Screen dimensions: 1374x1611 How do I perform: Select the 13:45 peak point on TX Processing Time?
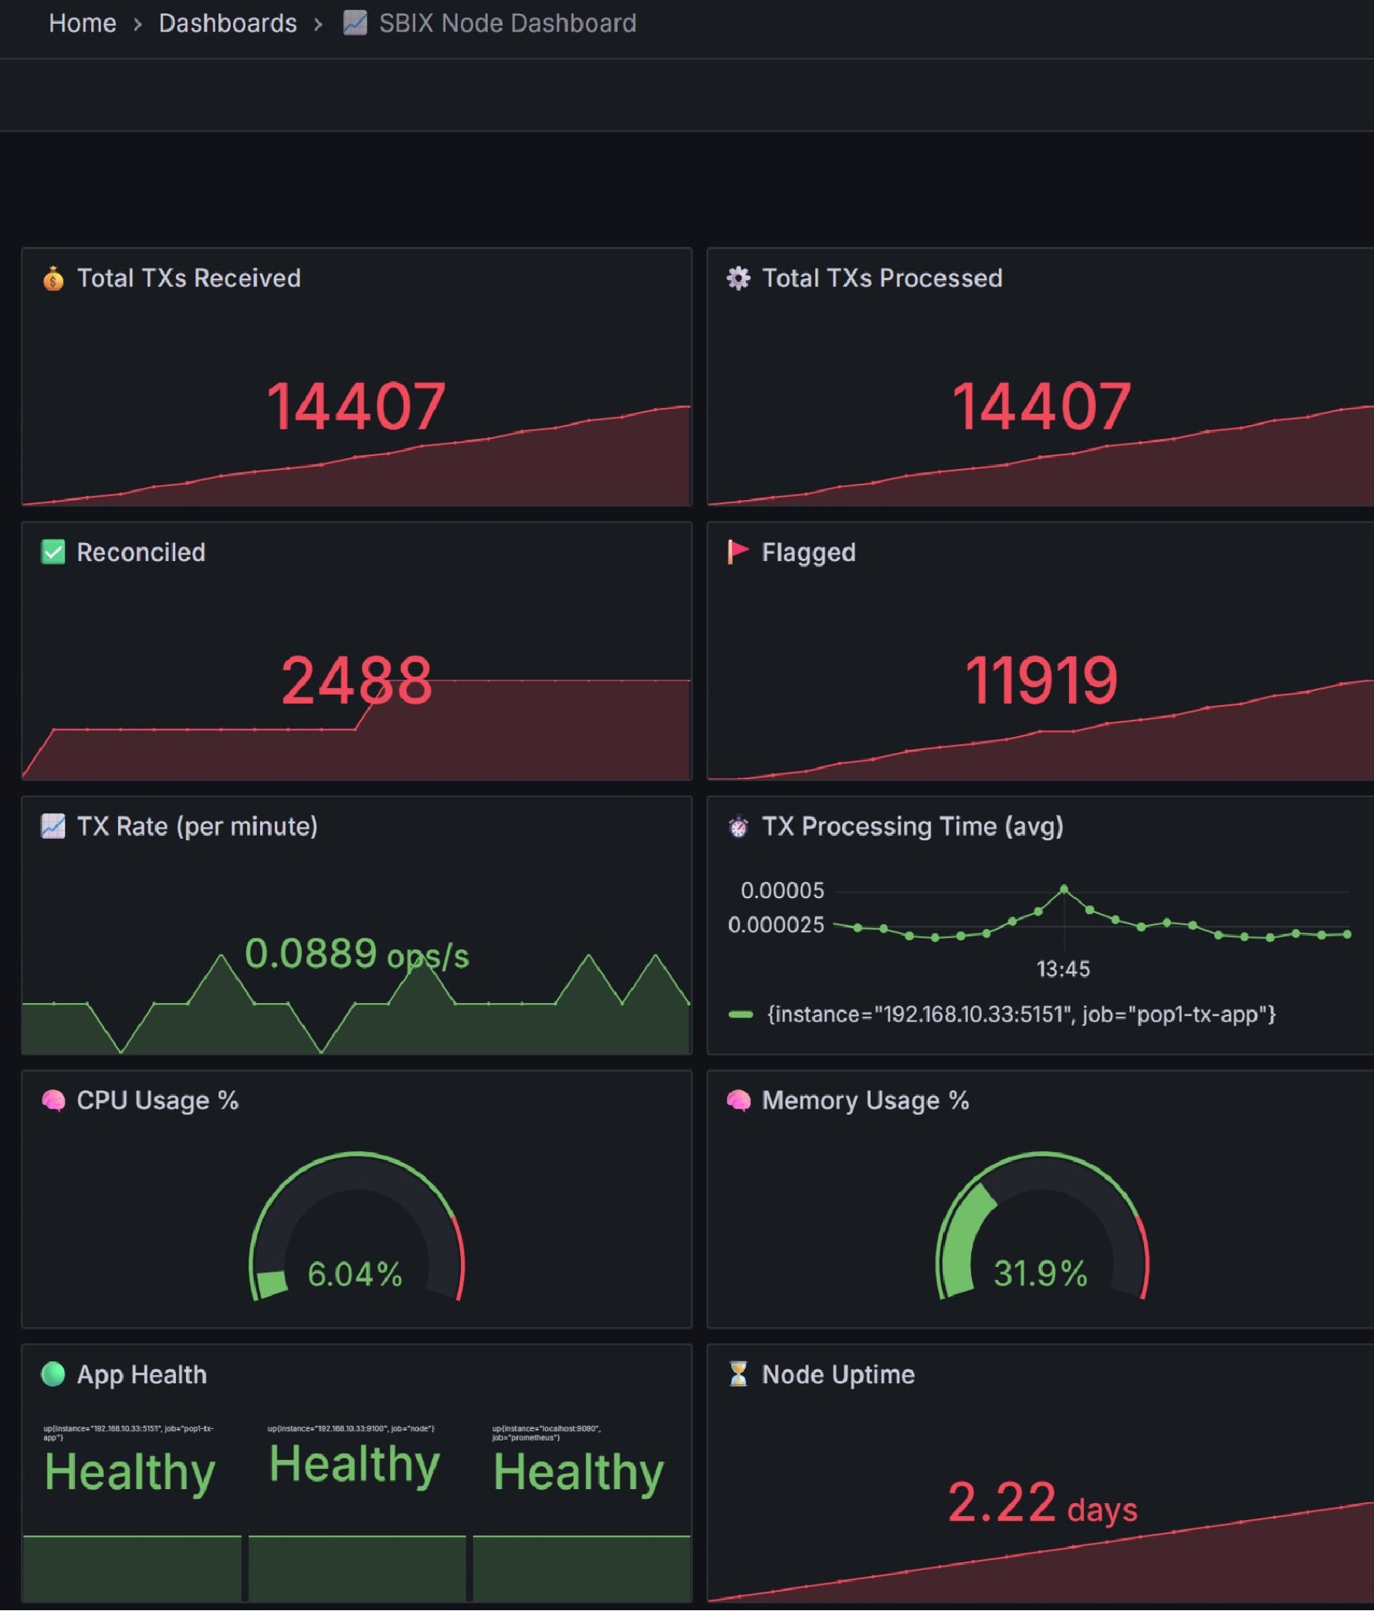point(1064,888)
